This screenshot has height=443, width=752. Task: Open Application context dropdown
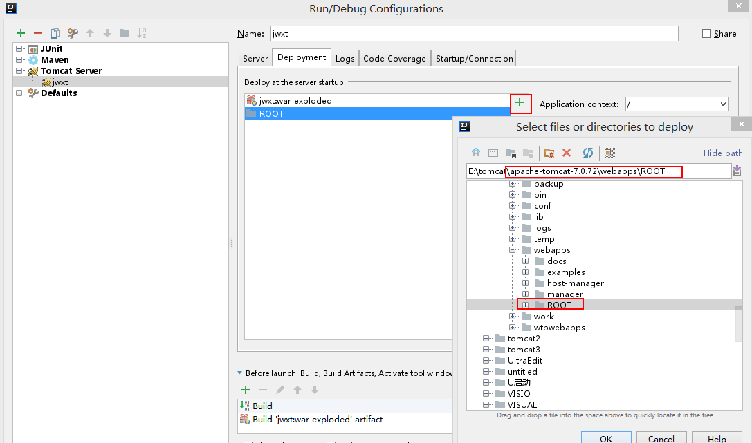click(x=723, y=104)
